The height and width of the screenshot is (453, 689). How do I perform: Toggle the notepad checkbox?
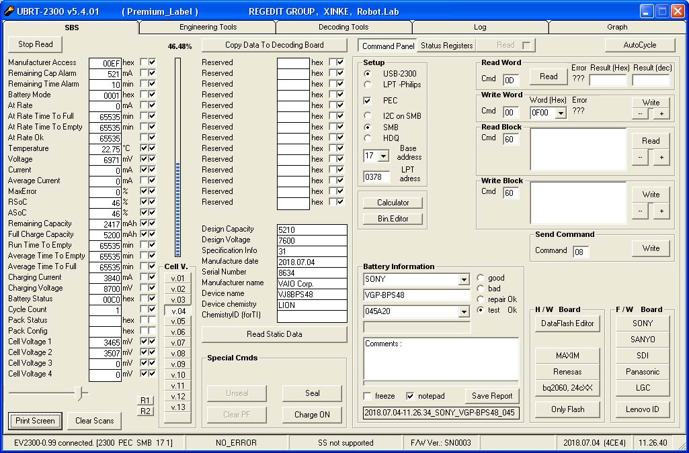point(411,397)
